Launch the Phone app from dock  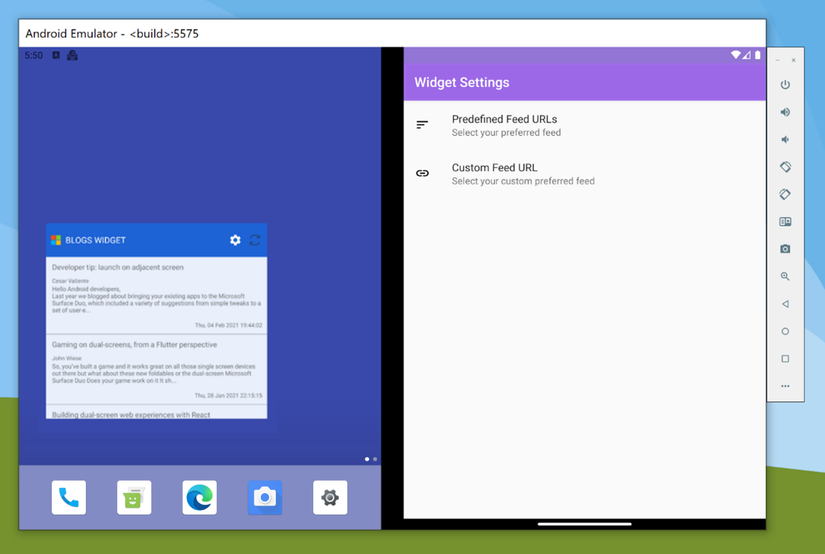point(69,498)
